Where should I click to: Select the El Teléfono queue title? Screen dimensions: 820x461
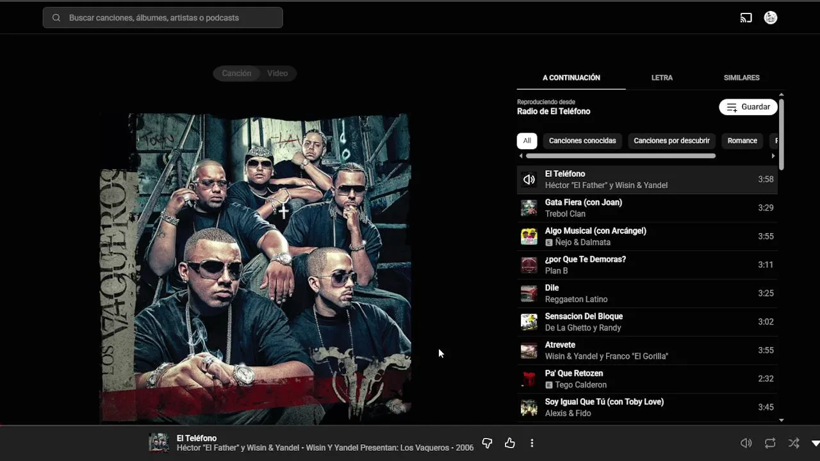pos(565,174)
